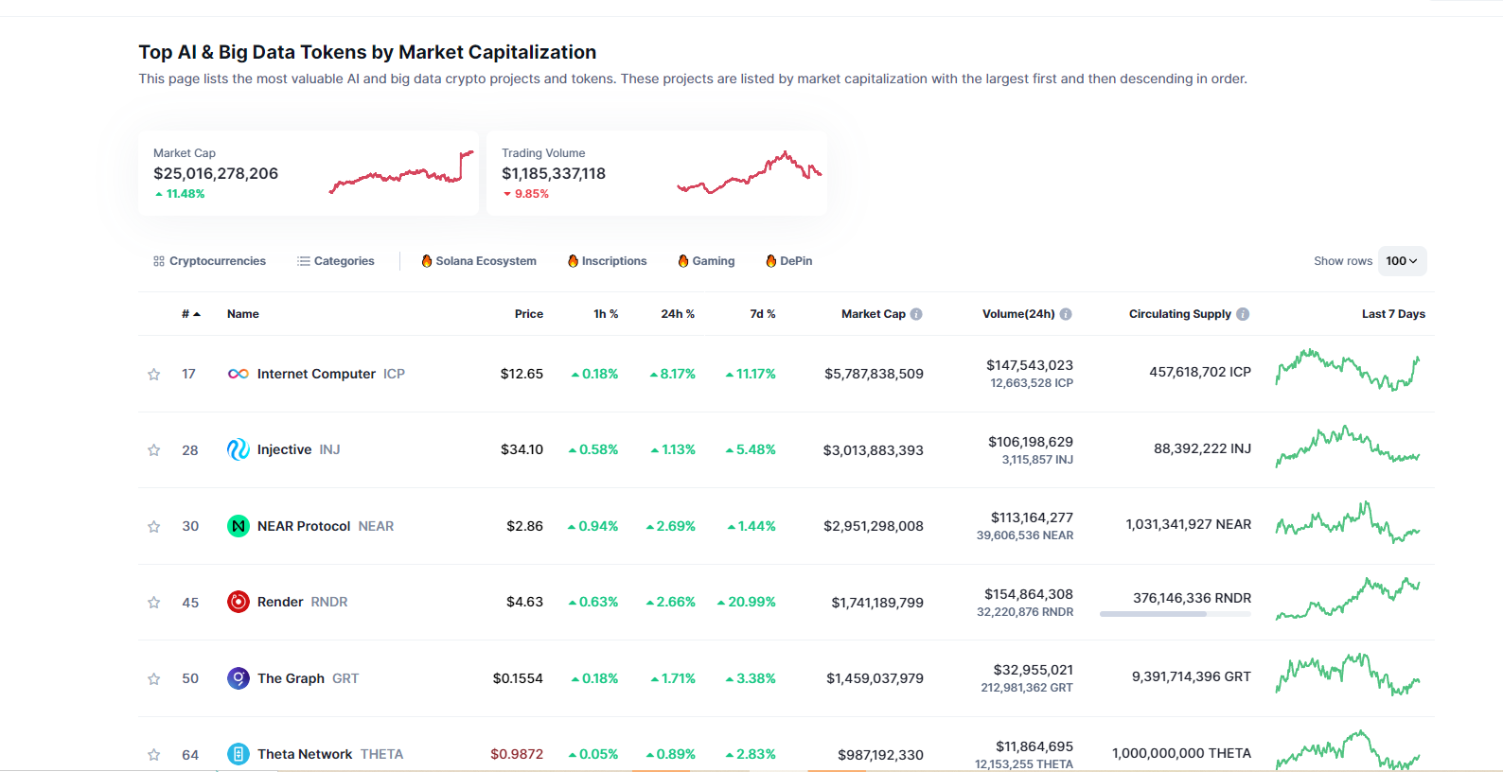Select the DePin filter
This screenshot has height=772, width=1503.
click(x=789, y=261)
